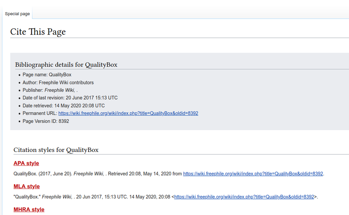Open the URL in the MLA citation
Screen dimensions: 349x215
click(244, 197)
